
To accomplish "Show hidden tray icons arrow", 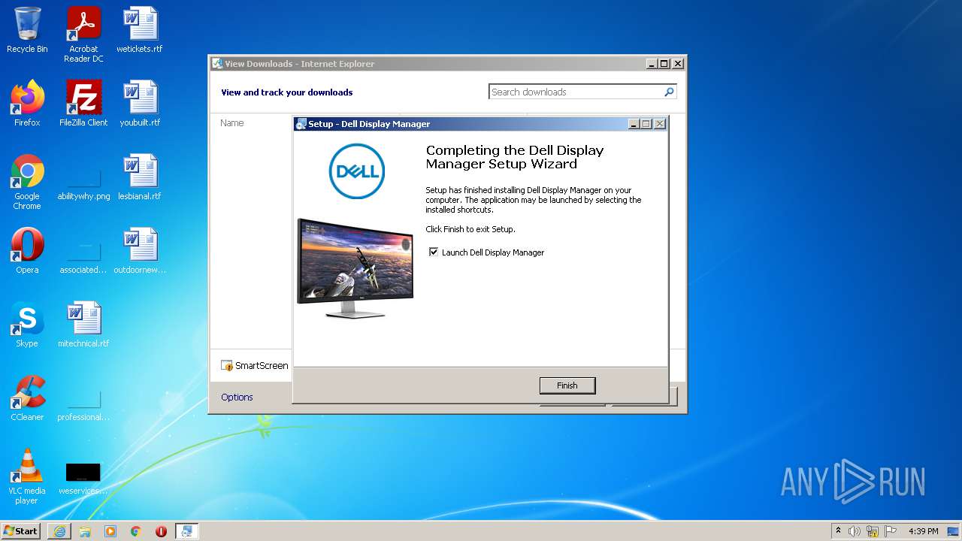I will [x=838, y=530].
